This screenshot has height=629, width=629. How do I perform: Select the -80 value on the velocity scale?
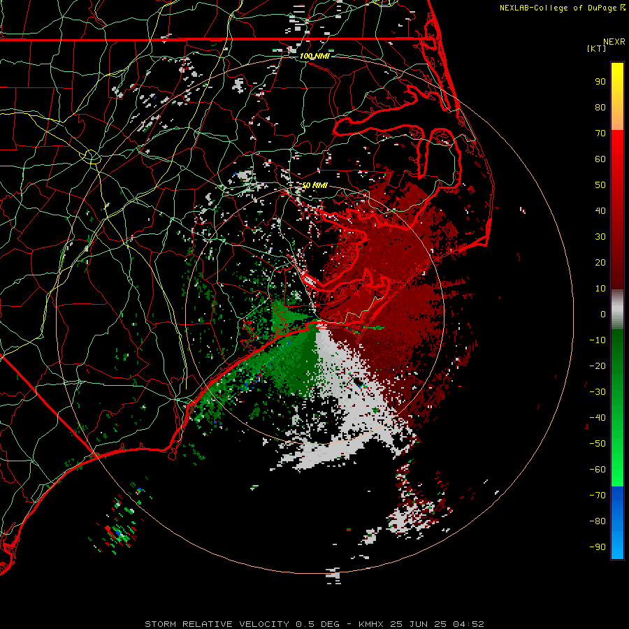[598, 521]
